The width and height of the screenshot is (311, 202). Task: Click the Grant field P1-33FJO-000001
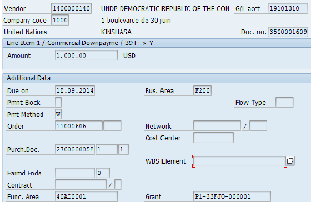pos(232,196)
